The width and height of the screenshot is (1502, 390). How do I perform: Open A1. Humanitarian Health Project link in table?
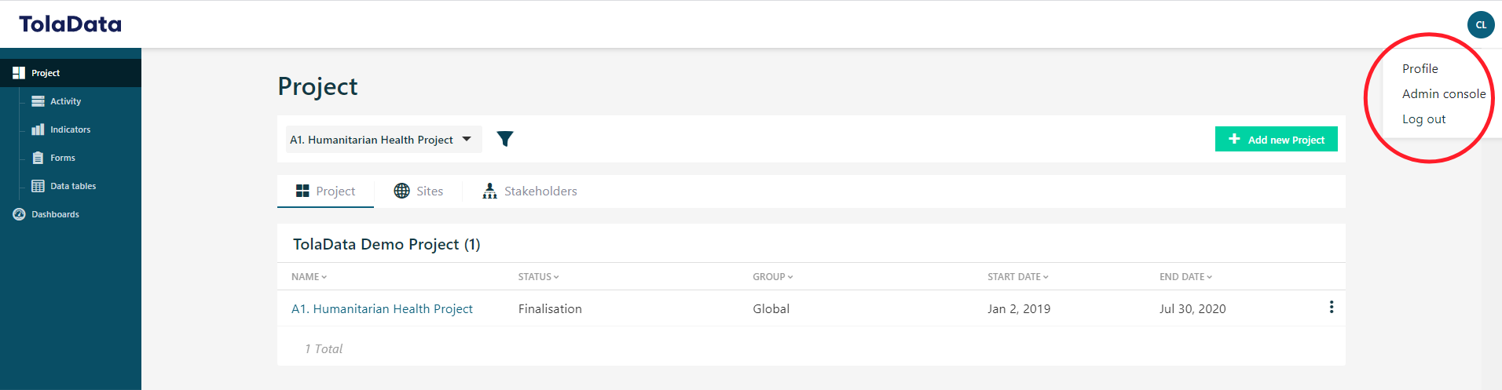382,309
